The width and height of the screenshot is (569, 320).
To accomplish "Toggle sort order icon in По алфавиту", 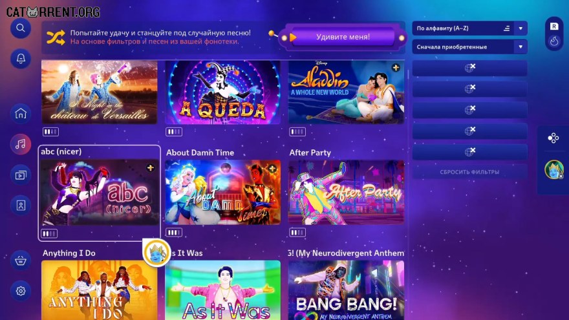I will tap(506, 28).
